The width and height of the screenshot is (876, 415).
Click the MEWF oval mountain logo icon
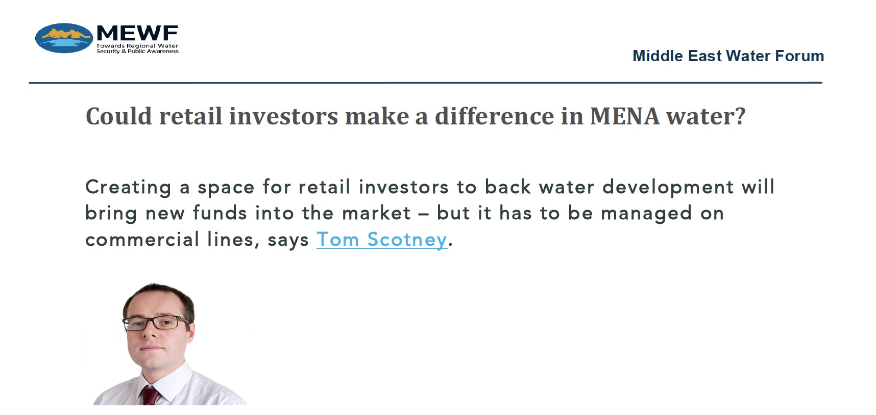pyautogui.click(x=64, y=38)
